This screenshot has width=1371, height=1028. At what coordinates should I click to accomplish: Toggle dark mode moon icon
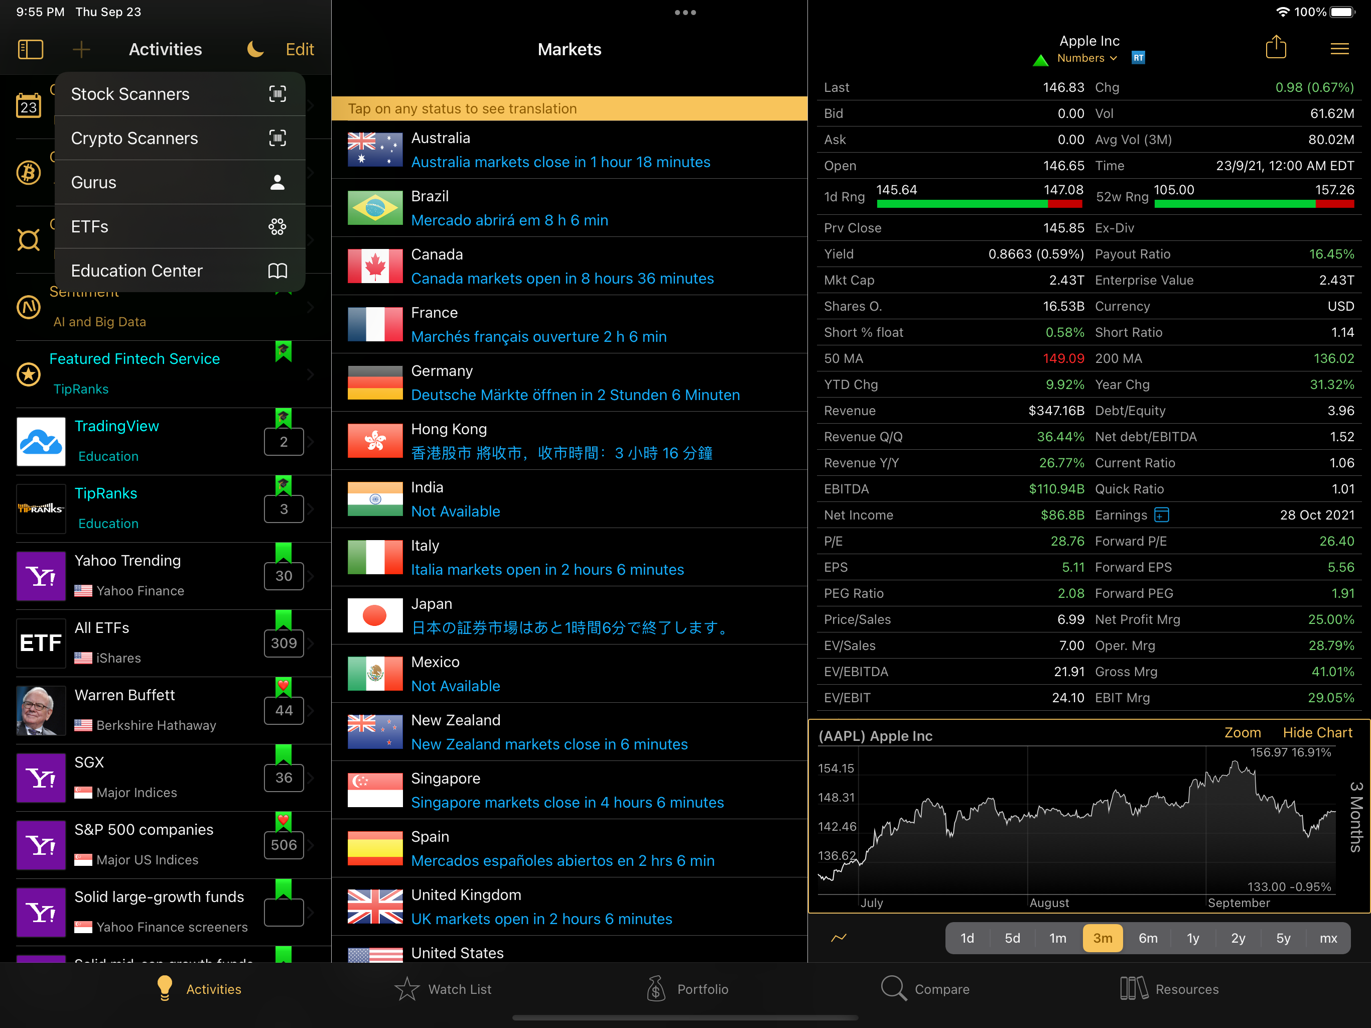[x=255, y=50]
